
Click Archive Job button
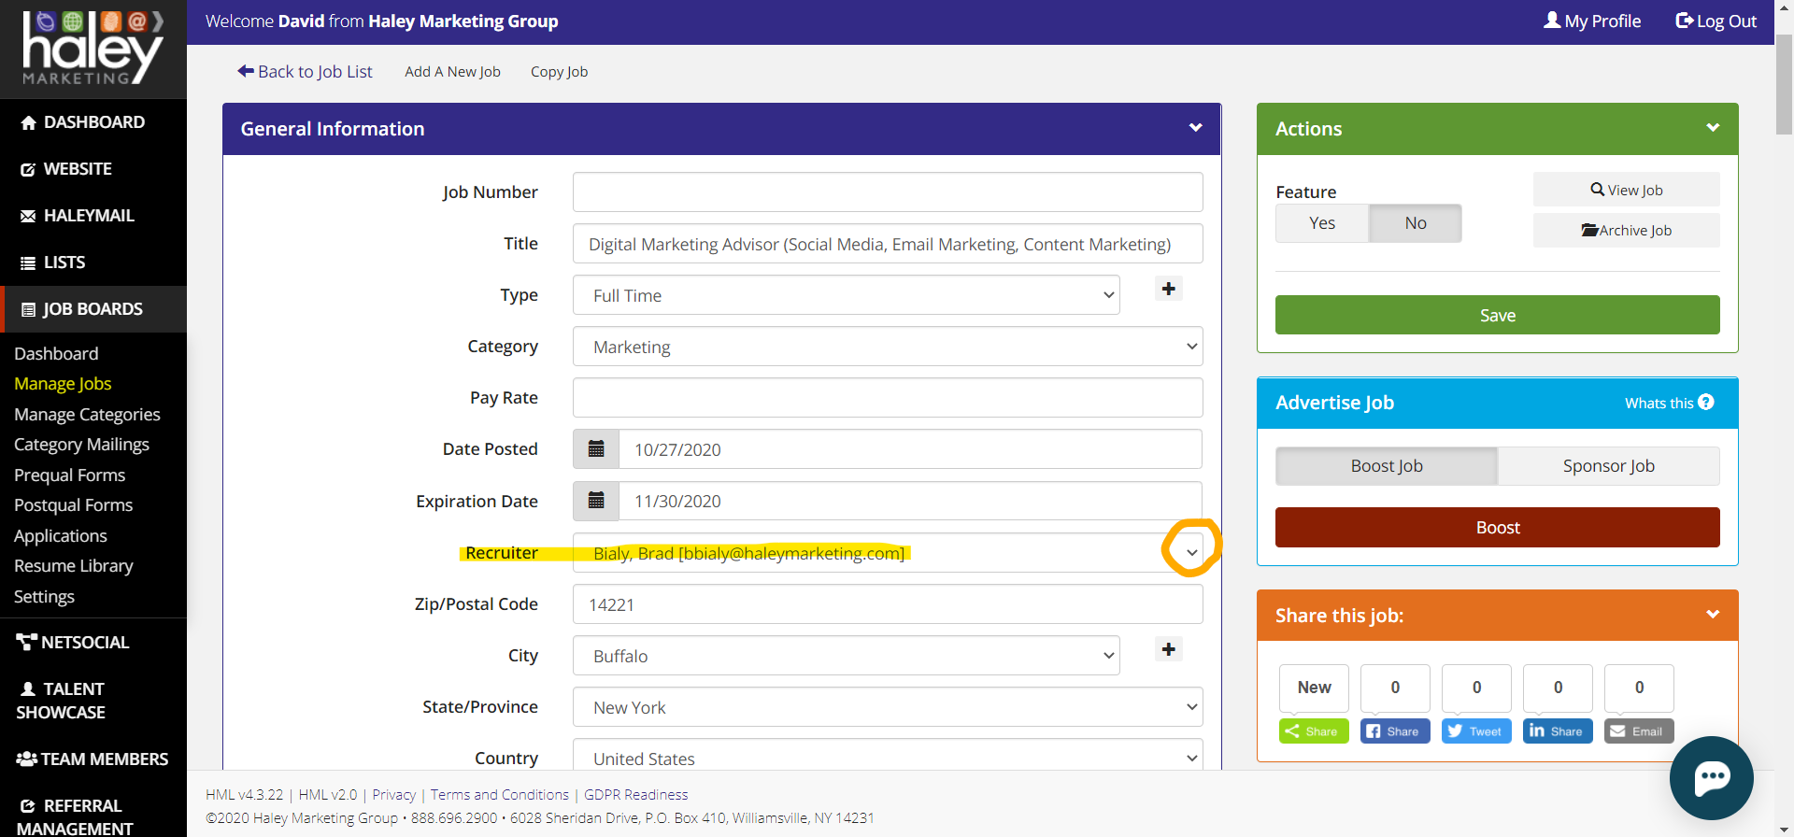point(1626,230)
